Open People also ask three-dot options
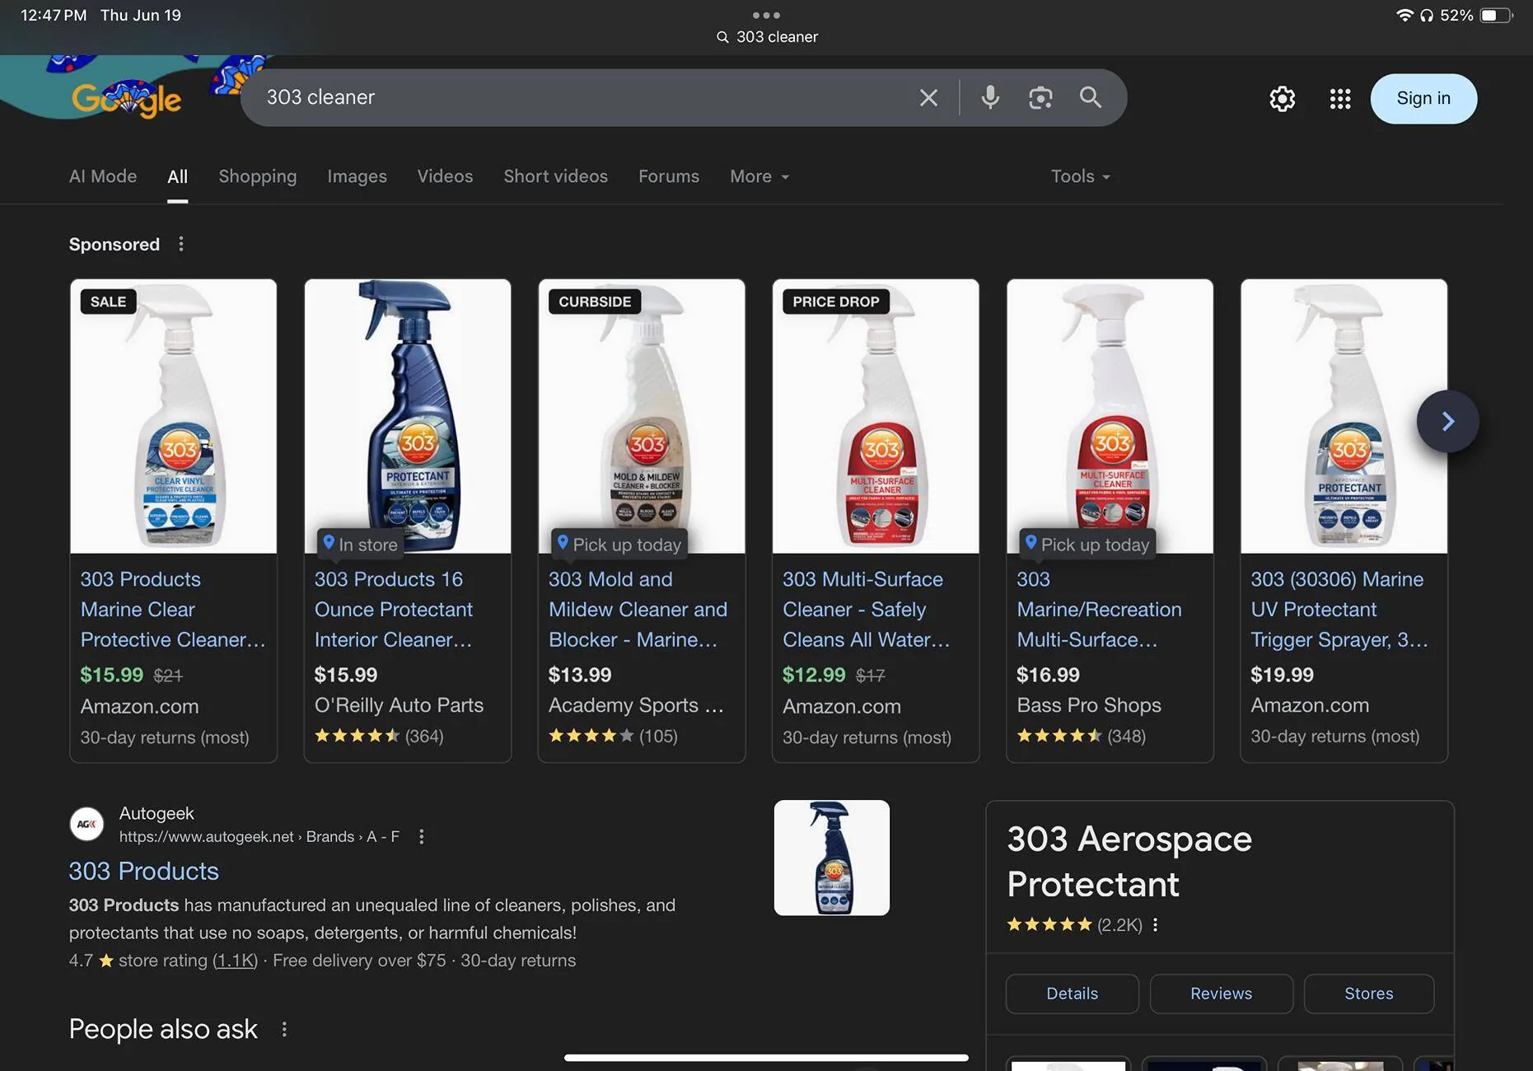This screenshot has height=1071, width=1533. (x=284, y=1030)
